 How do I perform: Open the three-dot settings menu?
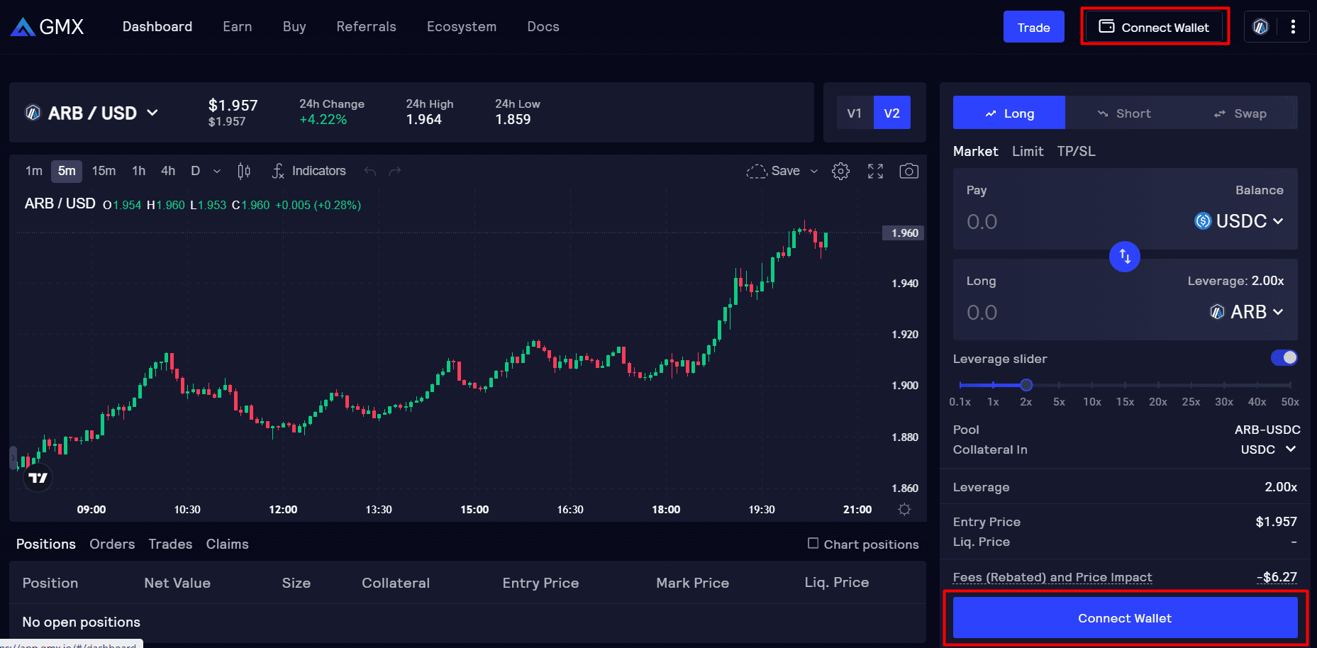coord(1293,27)
